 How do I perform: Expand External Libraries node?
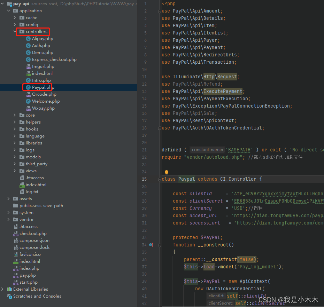click(x=2, y=289)
